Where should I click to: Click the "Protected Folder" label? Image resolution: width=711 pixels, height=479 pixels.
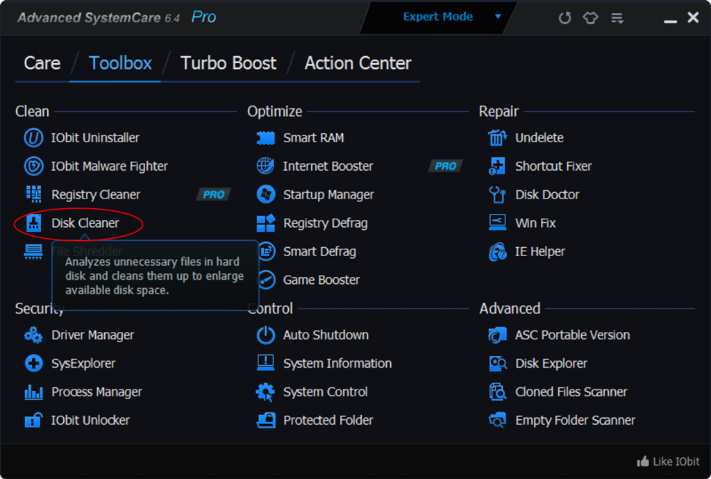tap(328, 421)
